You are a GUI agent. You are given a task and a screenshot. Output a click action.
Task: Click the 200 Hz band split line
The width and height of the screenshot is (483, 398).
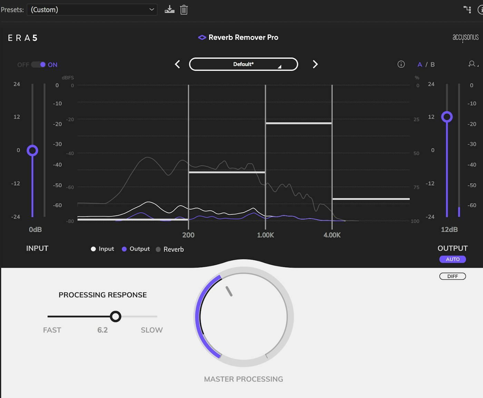188,157
